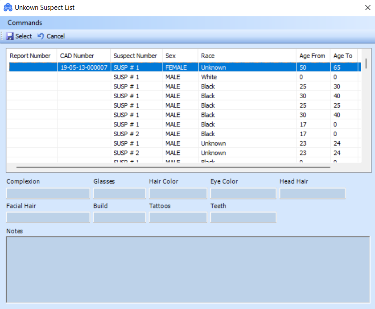Click the Cancel toolbar button
The height and width of the screenshot is (309, 375).
pyautogui.click(x=51, y=36)
